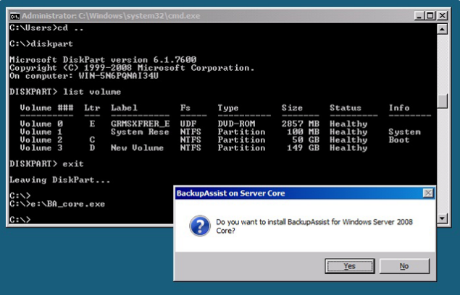The height and width of the screenshot is (295, 460).
Task: Click the 'System' info entry
Action: 404,132
